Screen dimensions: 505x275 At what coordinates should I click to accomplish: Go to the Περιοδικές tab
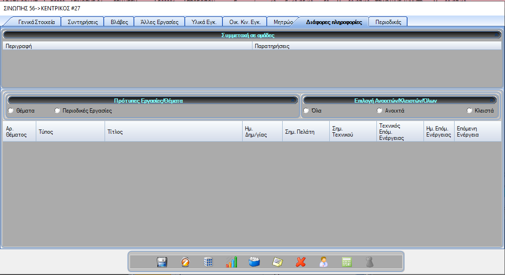point(388,22)
